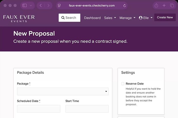Click the Scheduled Date input field
This screenshot has width=178, height=118.
(x=39, y=109)
